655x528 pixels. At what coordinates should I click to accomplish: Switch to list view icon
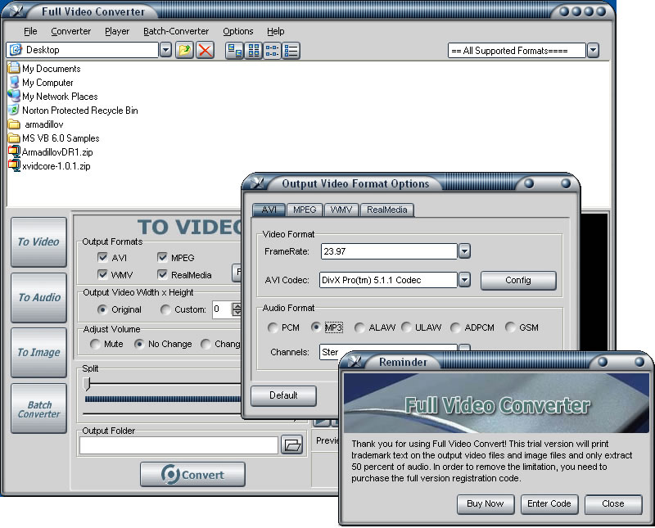tap(272, 51)
